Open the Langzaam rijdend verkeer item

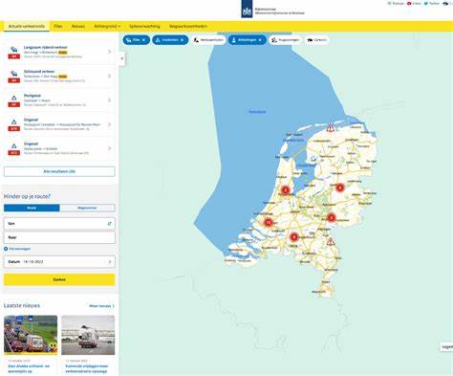pyautogui.click(x=59, y=52)
